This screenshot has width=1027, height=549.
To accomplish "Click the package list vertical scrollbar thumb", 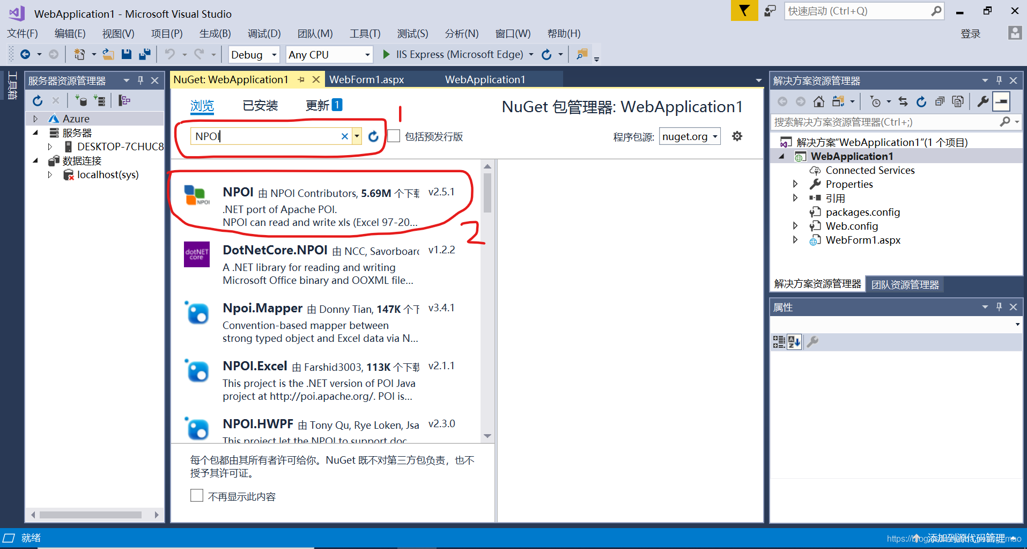I will tap(487, 192).
